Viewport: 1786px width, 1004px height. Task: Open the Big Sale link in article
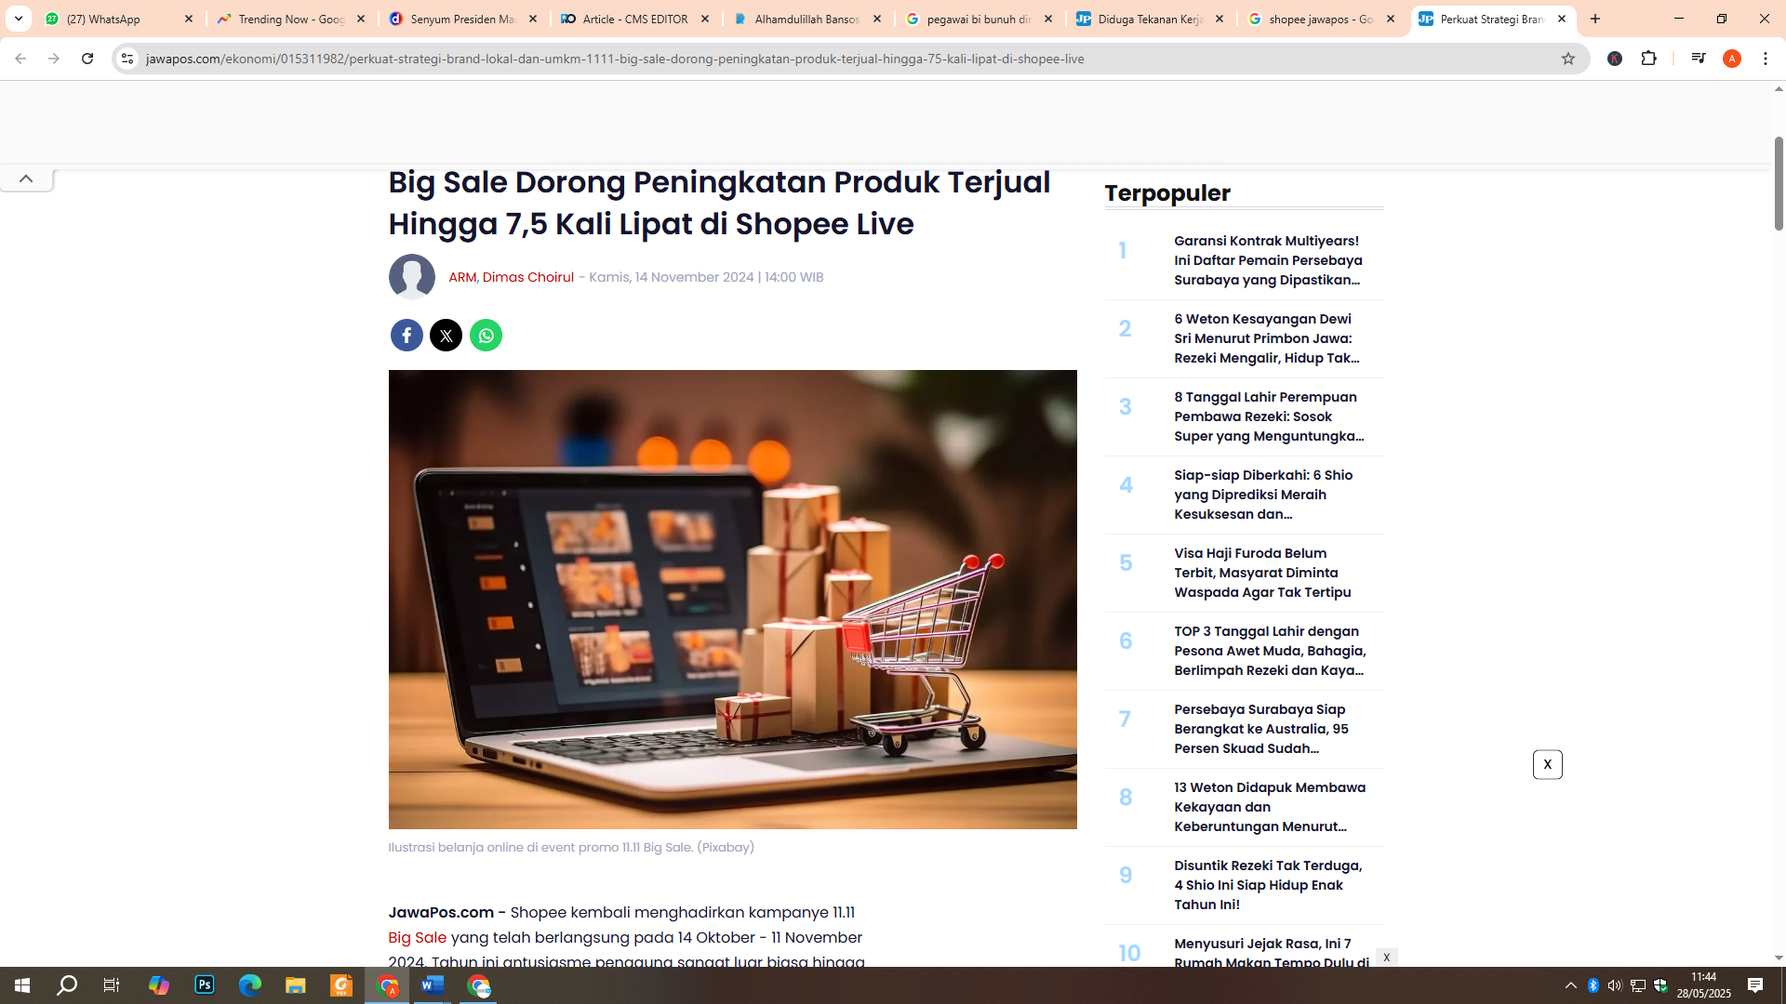tap(417, 937)
